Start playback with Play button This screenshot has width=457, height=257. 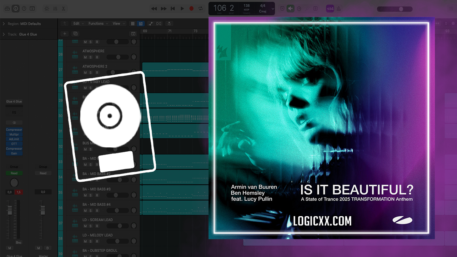[182, 9]
